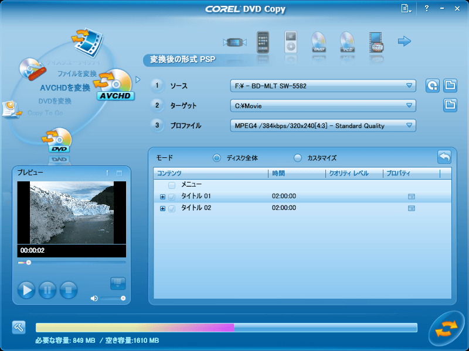Stop the preview video
Screen dimensions: 469x351
pyautogui.click(x=69, y=290)
